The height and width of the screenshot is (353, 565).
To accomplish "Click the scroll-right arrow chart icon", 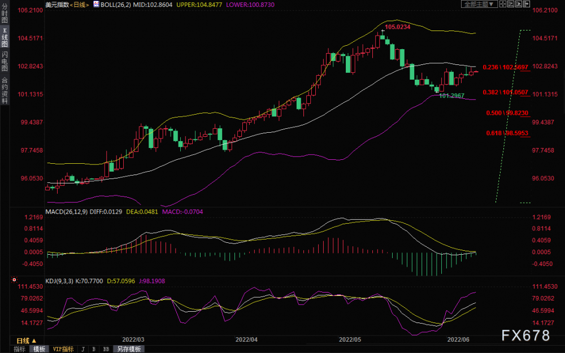I will click(527, 4).
